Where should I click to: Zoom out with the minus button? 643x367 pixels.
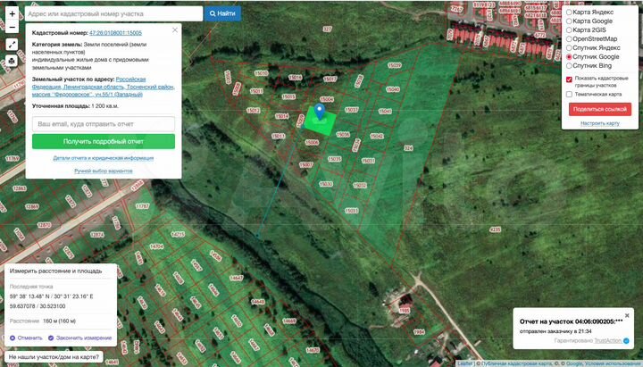(12, 26)
